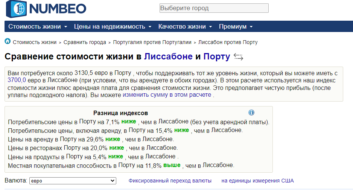The height and width of the screenshot is (190, 353).
Task: Click the home icon in breadcrumbs
Action: [x=8, y=41]
